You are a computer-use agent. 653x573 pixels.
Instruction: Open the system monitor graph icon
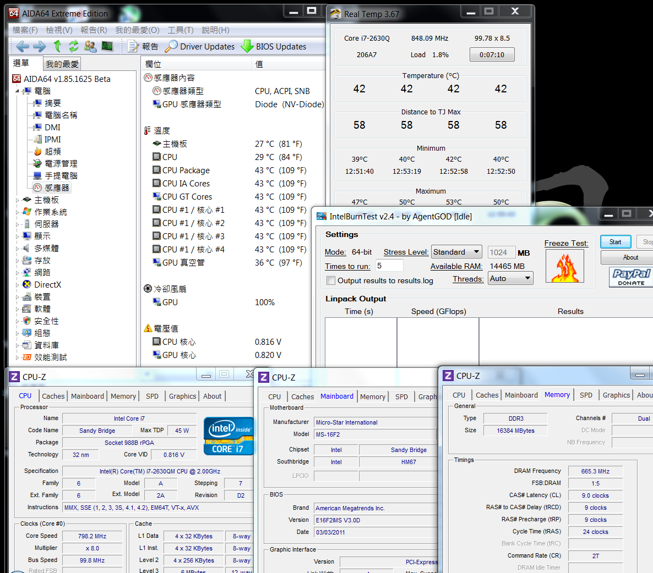point(107,47)
